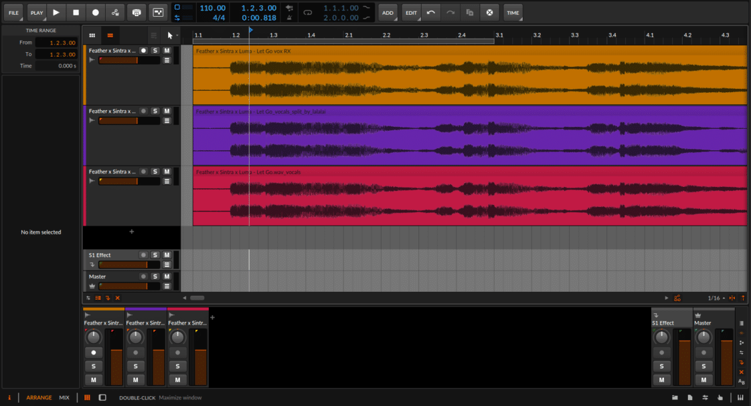Viewport: 751px width, 406px height.
Task: Open the Pointer tool dropdown arrow
Action: pyautogui.click(x=177, y=35)
